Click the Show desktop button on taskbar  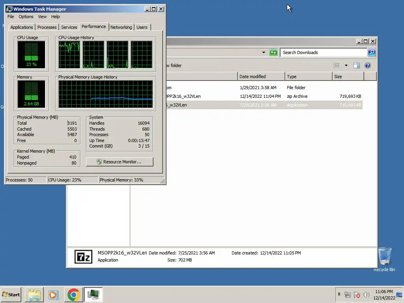coord(400,294)
